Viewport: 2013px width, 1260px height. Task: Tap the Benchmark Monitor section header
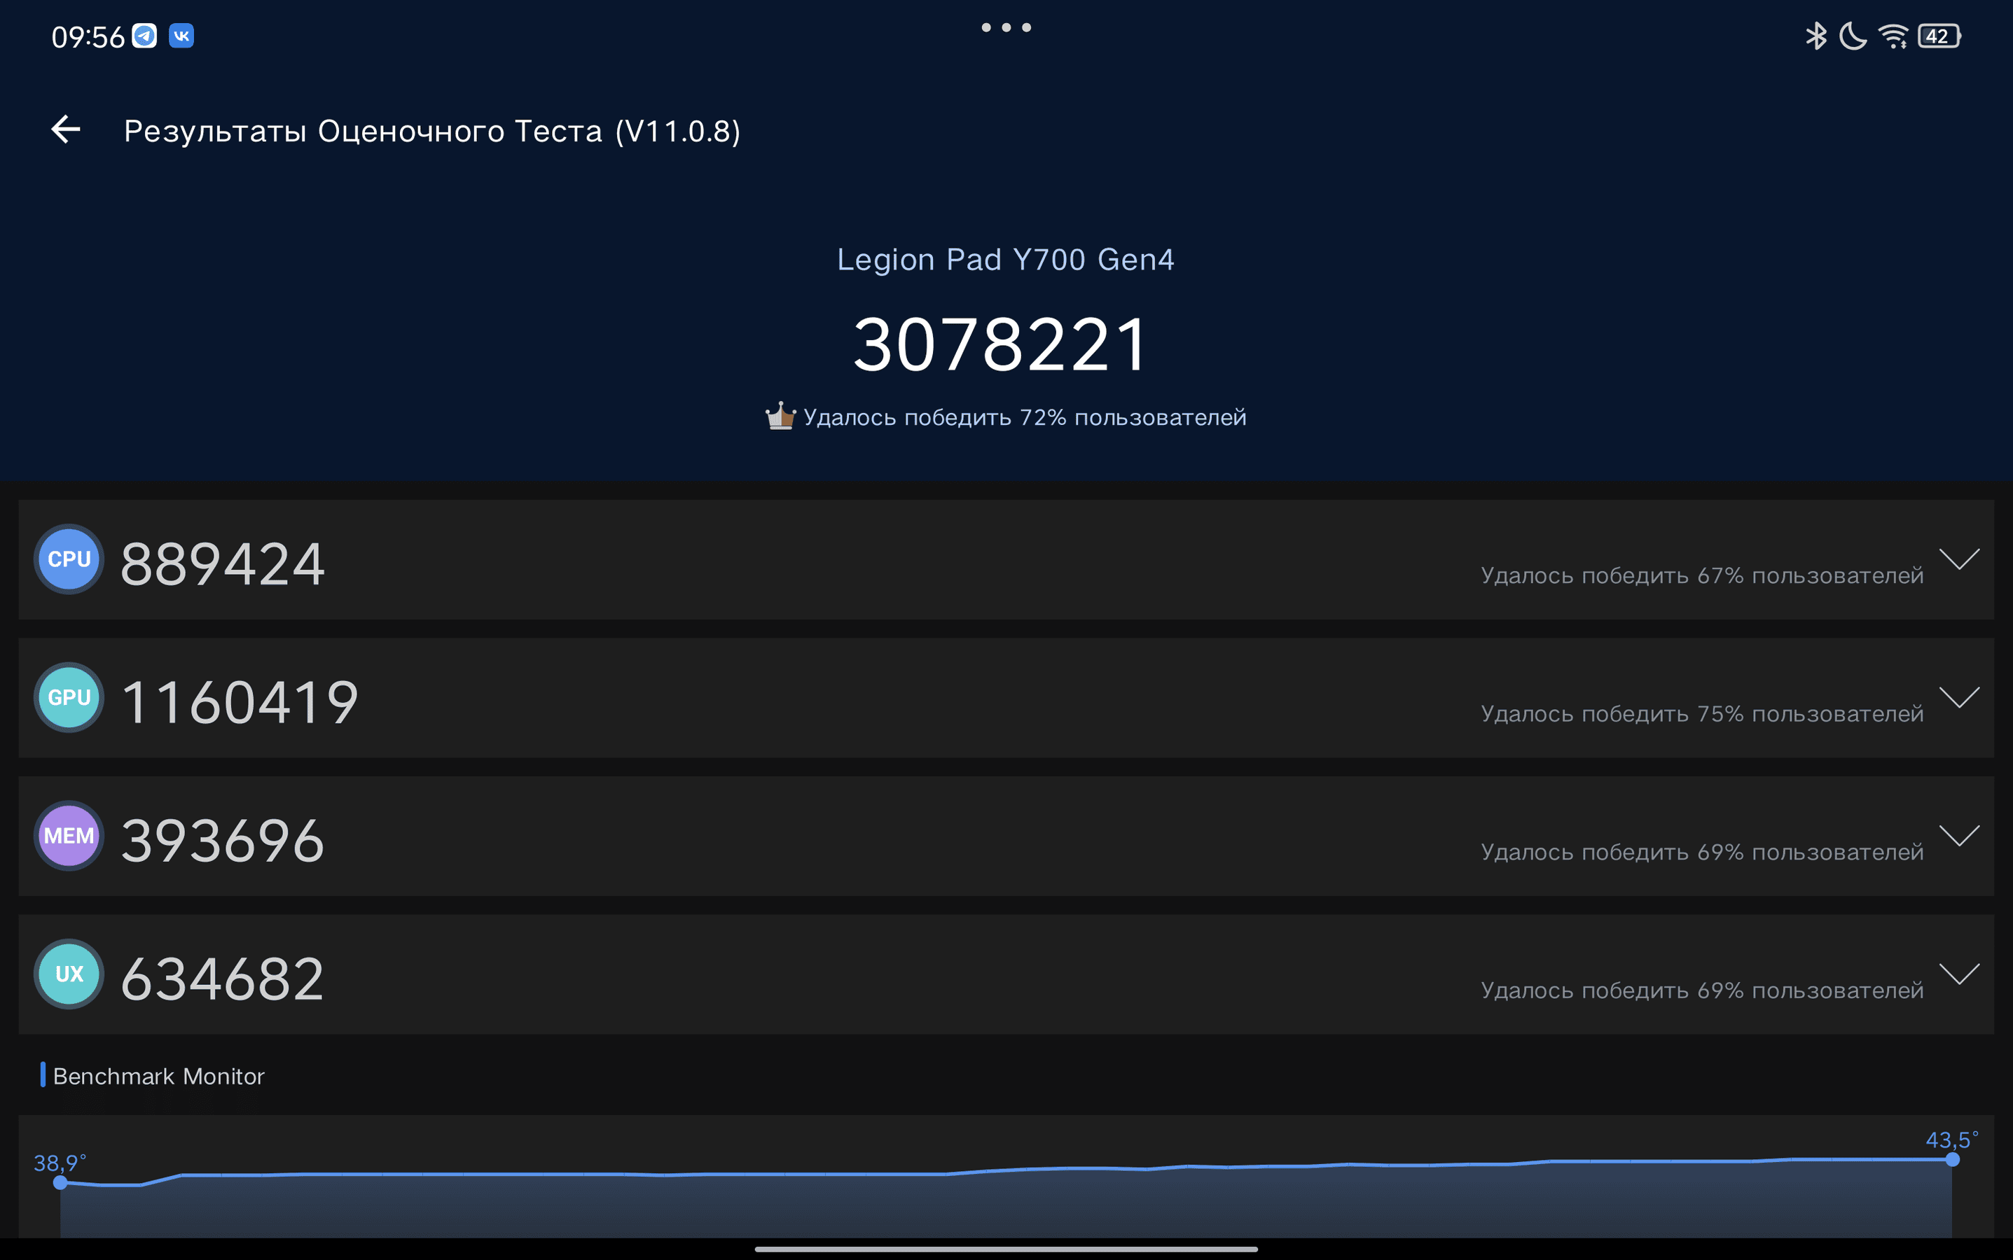tap(158, 1076)
